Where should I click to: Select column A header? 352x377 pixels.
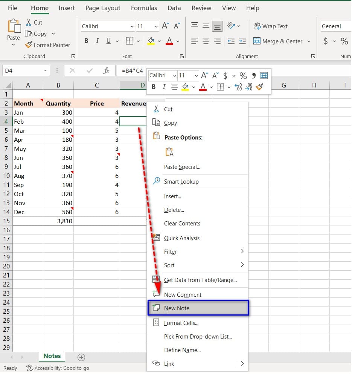[x=28, y=85]
